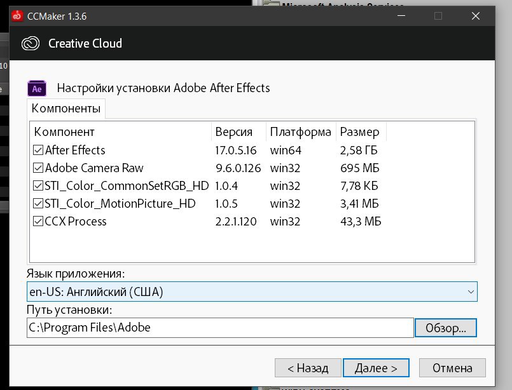This screenshot has width=512, height=390.
Task: Click the Платформа column header
Action: (301, 131)
